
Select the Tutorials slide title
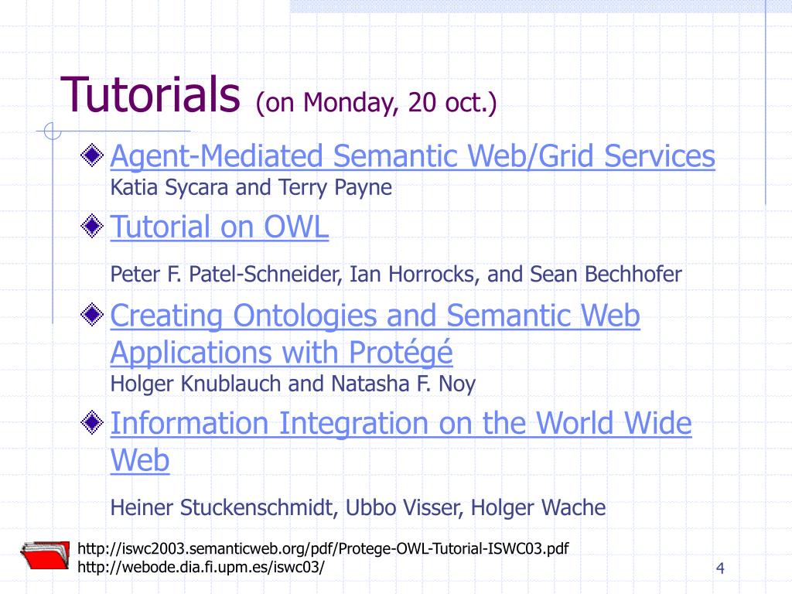150,94
